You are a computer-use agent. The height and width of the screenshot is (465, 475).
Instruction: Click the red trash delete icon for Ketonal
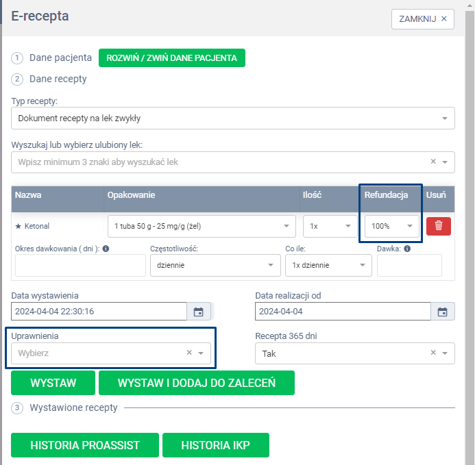coord(439,226)
